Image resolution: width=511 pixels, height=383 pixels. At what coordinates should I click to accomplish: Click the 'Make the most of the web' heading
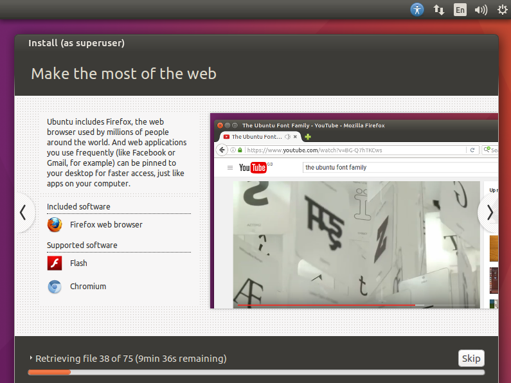coord(124,74)
